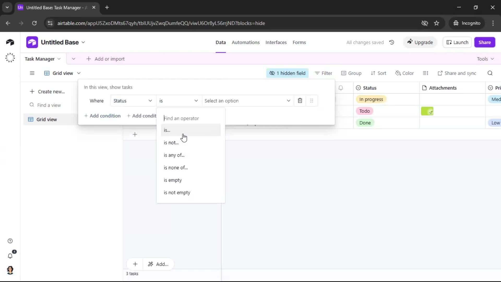Screen dimensions: 501x282
Task: Select the 'is empty' operator
Action: pyautogui.click(x=191, y=180)
